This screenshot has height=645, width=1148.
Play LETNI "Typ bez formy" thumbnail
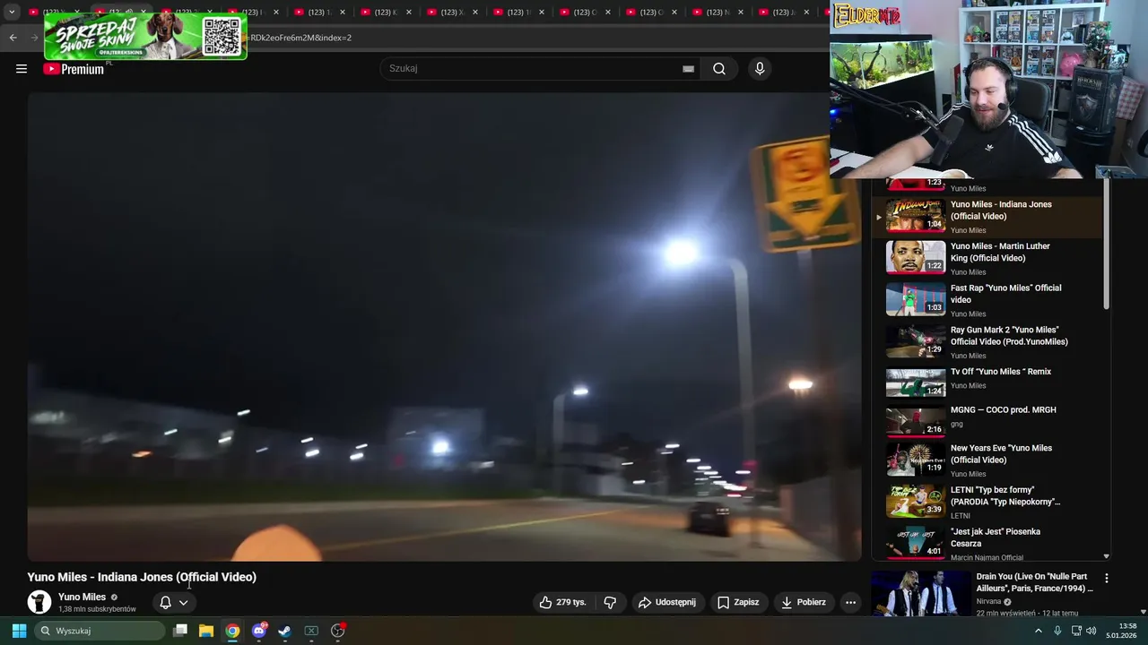(x=916, y=501)
